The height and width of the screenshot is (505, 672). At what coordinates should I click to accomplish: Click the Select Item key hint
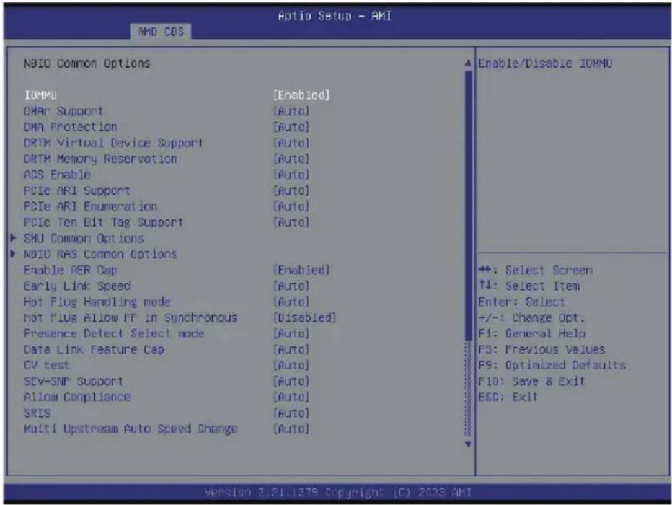[x=528, y=286]
